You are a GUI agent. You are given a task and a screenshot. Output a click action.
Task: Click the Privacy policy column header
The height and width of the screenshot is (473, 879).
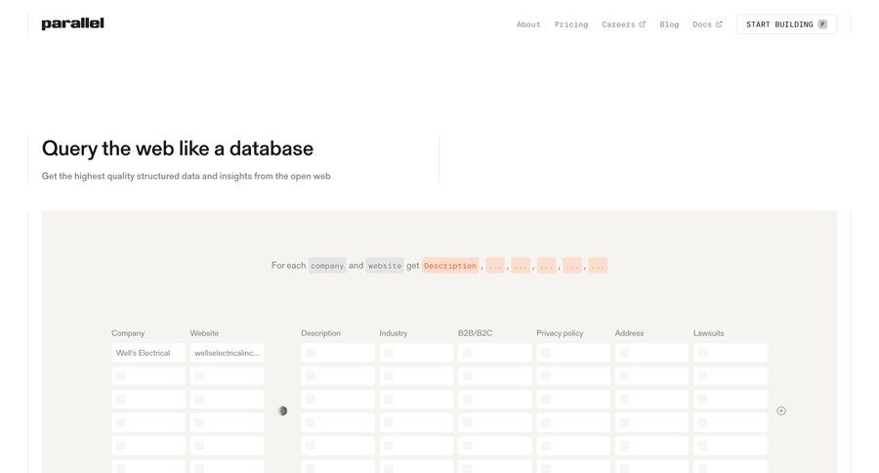560,333
